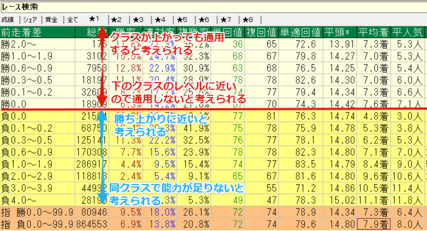Open the シェア tab
Image resolution: width=427 pixels, height=231 pixels.
(x=30, y=20)
